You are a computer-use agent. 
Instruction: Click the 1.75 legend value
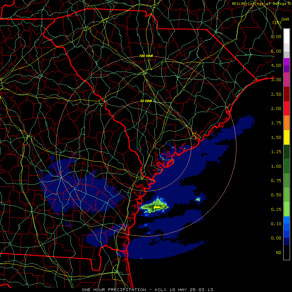point(276,123)
